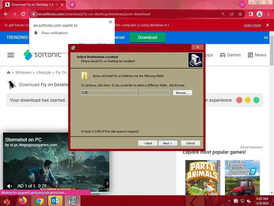Dismiss the Windows 8.1 warning bar
The height and width of the screenshot is (206, 274).
click(x=268, y=25)
